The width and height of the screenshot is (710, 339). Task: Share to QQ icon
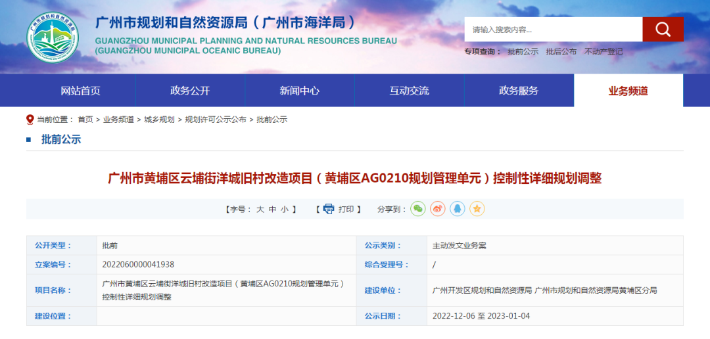[x=458, y=209]
